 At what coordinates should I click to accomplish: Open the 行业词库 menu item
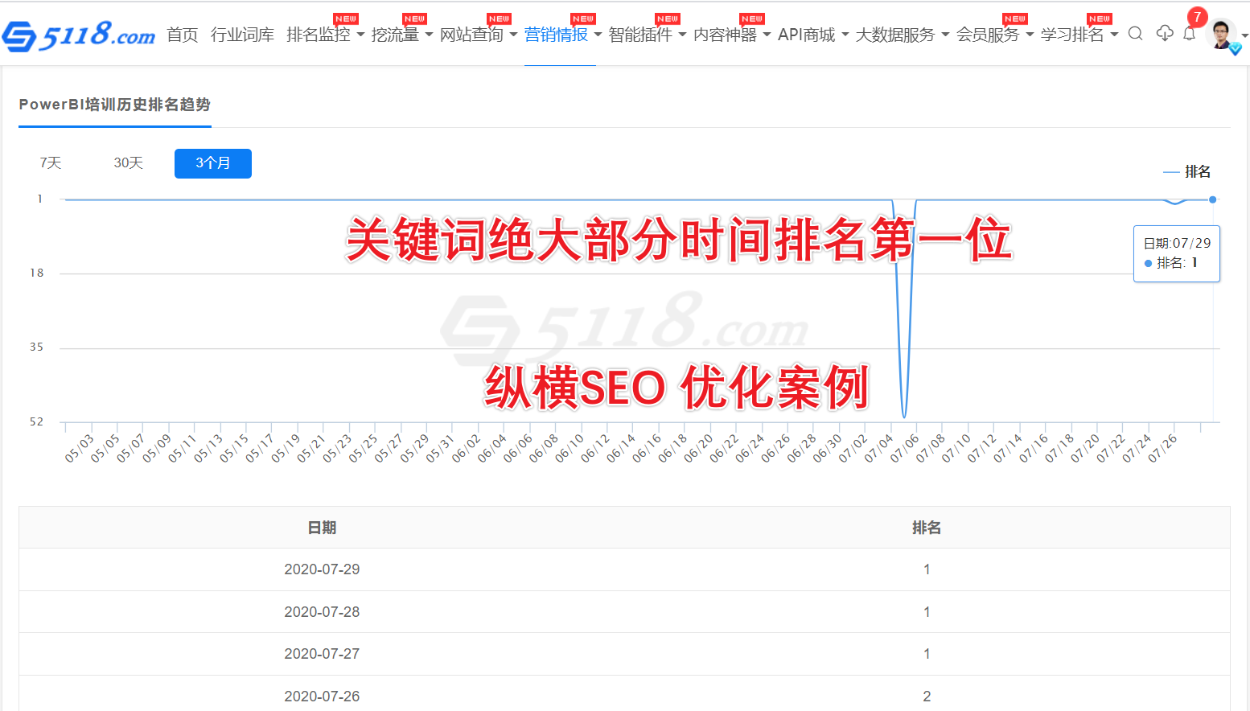(x=242, y=35)
